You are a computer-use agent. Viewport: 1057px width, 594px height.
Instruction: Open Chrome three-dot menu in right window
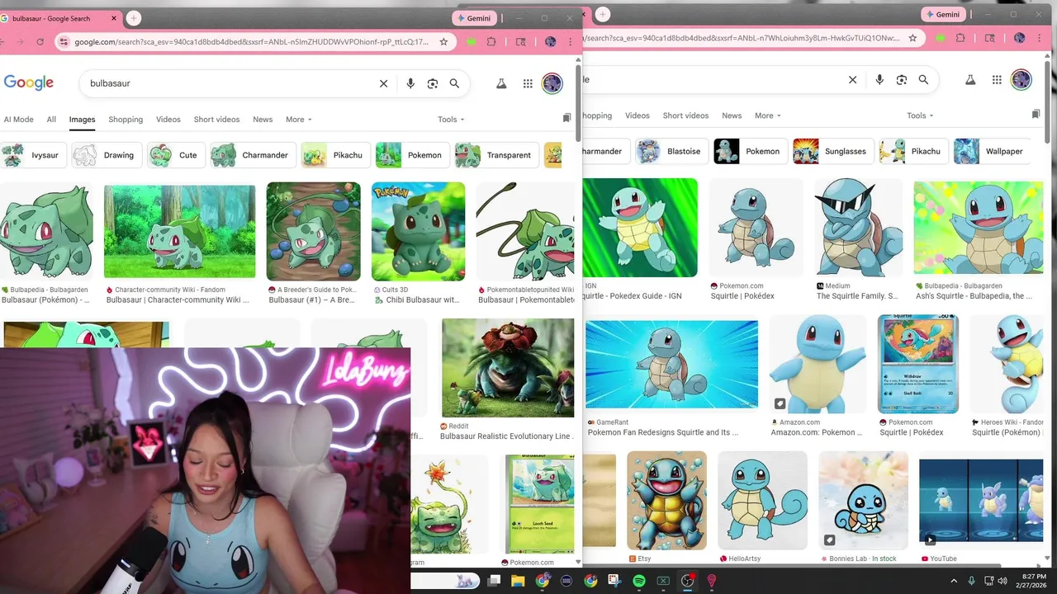click(x=1039, y=38)
